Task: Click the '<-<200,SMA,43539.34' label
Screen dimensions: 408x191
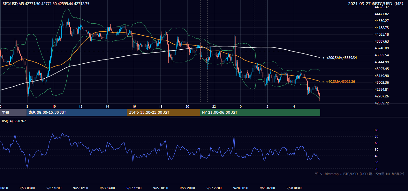Action: 340,58
